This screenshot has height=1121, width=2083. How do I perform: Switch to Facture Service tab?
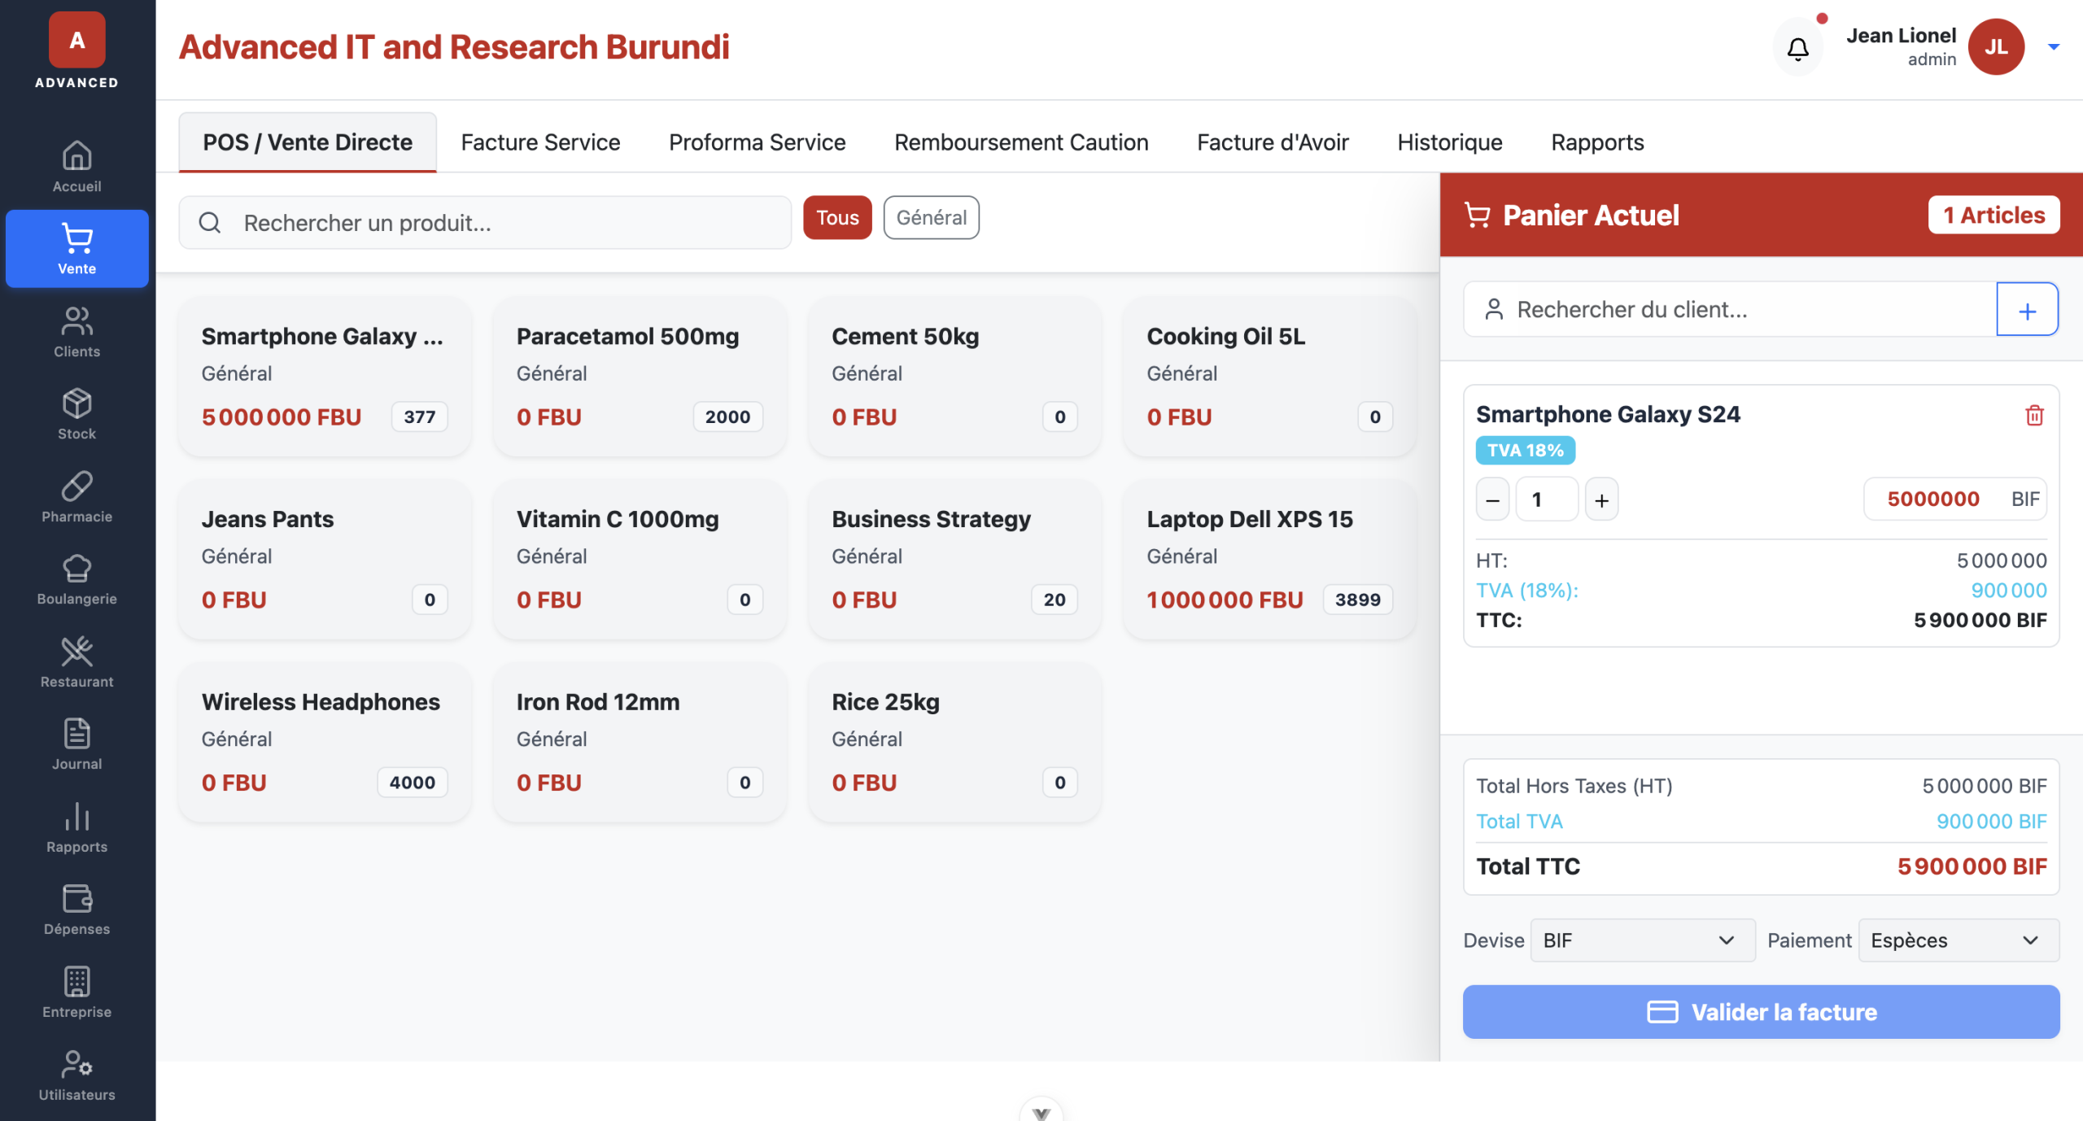coord(540,142)
